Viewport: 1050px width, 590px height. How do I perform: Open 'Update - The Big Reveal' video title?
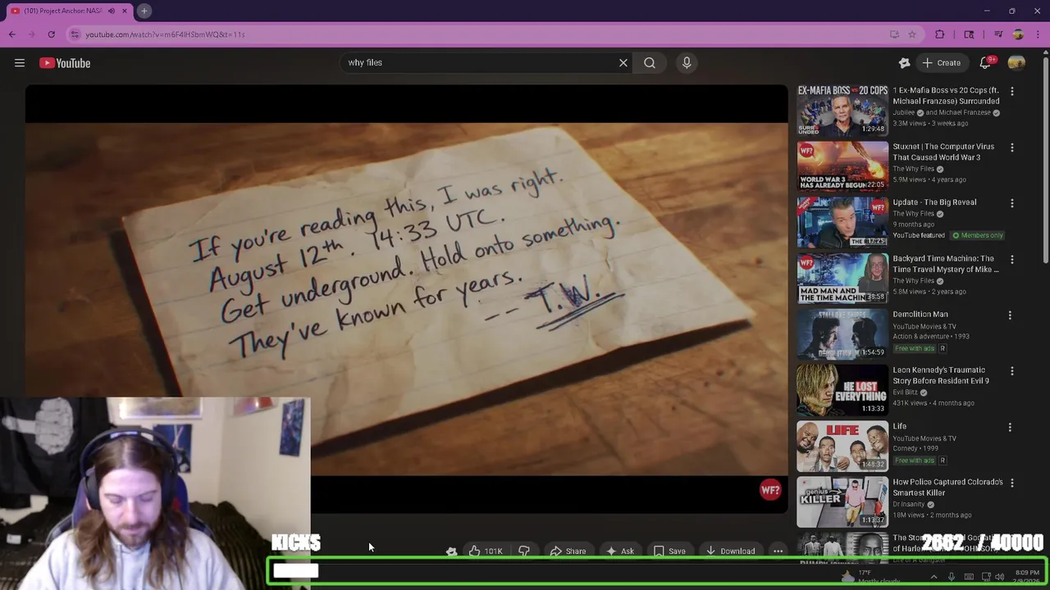pyautogui.click(x=934, y=202)
